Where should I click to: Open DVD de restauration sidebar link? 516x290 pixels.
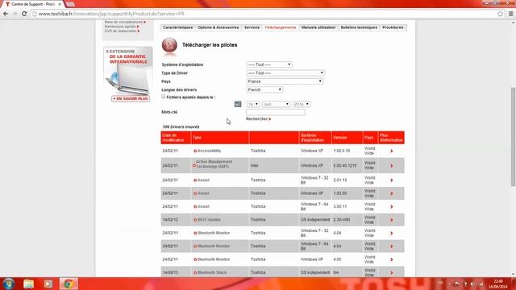(x=122, y=31)
